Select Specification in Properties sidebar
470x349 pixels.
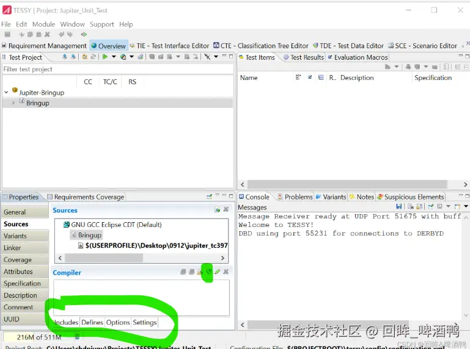click(25, 284)
